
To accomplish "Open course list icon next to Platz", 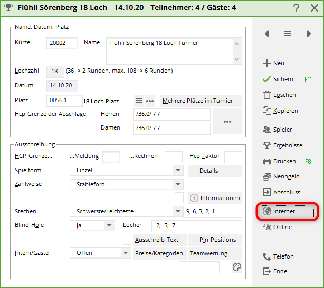I will click(139, 101).
